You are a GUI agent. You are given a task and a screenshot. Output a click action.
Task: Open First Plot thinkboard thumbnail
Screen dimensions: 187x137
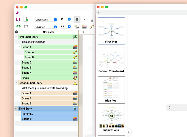click(x=111, y=31)
